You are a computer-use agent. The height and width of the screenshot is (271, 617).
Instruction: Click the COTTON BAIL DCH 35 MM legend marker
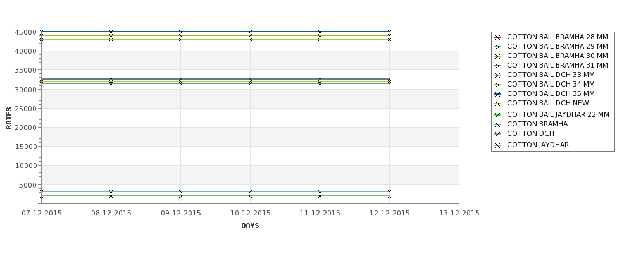click(x=497, y=94)
